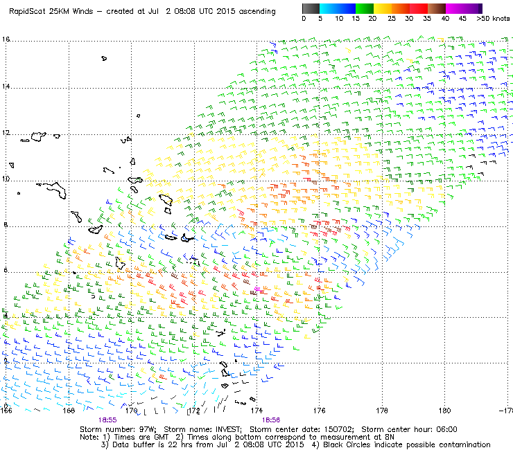Click the latitude label '14' on the left axis
Screen dimensions: 513x450
tap(6, 87)
